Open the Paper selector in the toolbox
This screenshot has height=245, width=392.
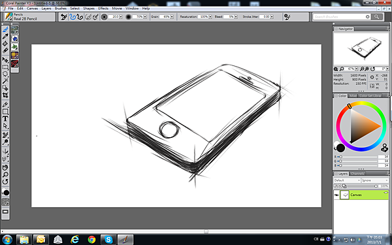[5, 202]
